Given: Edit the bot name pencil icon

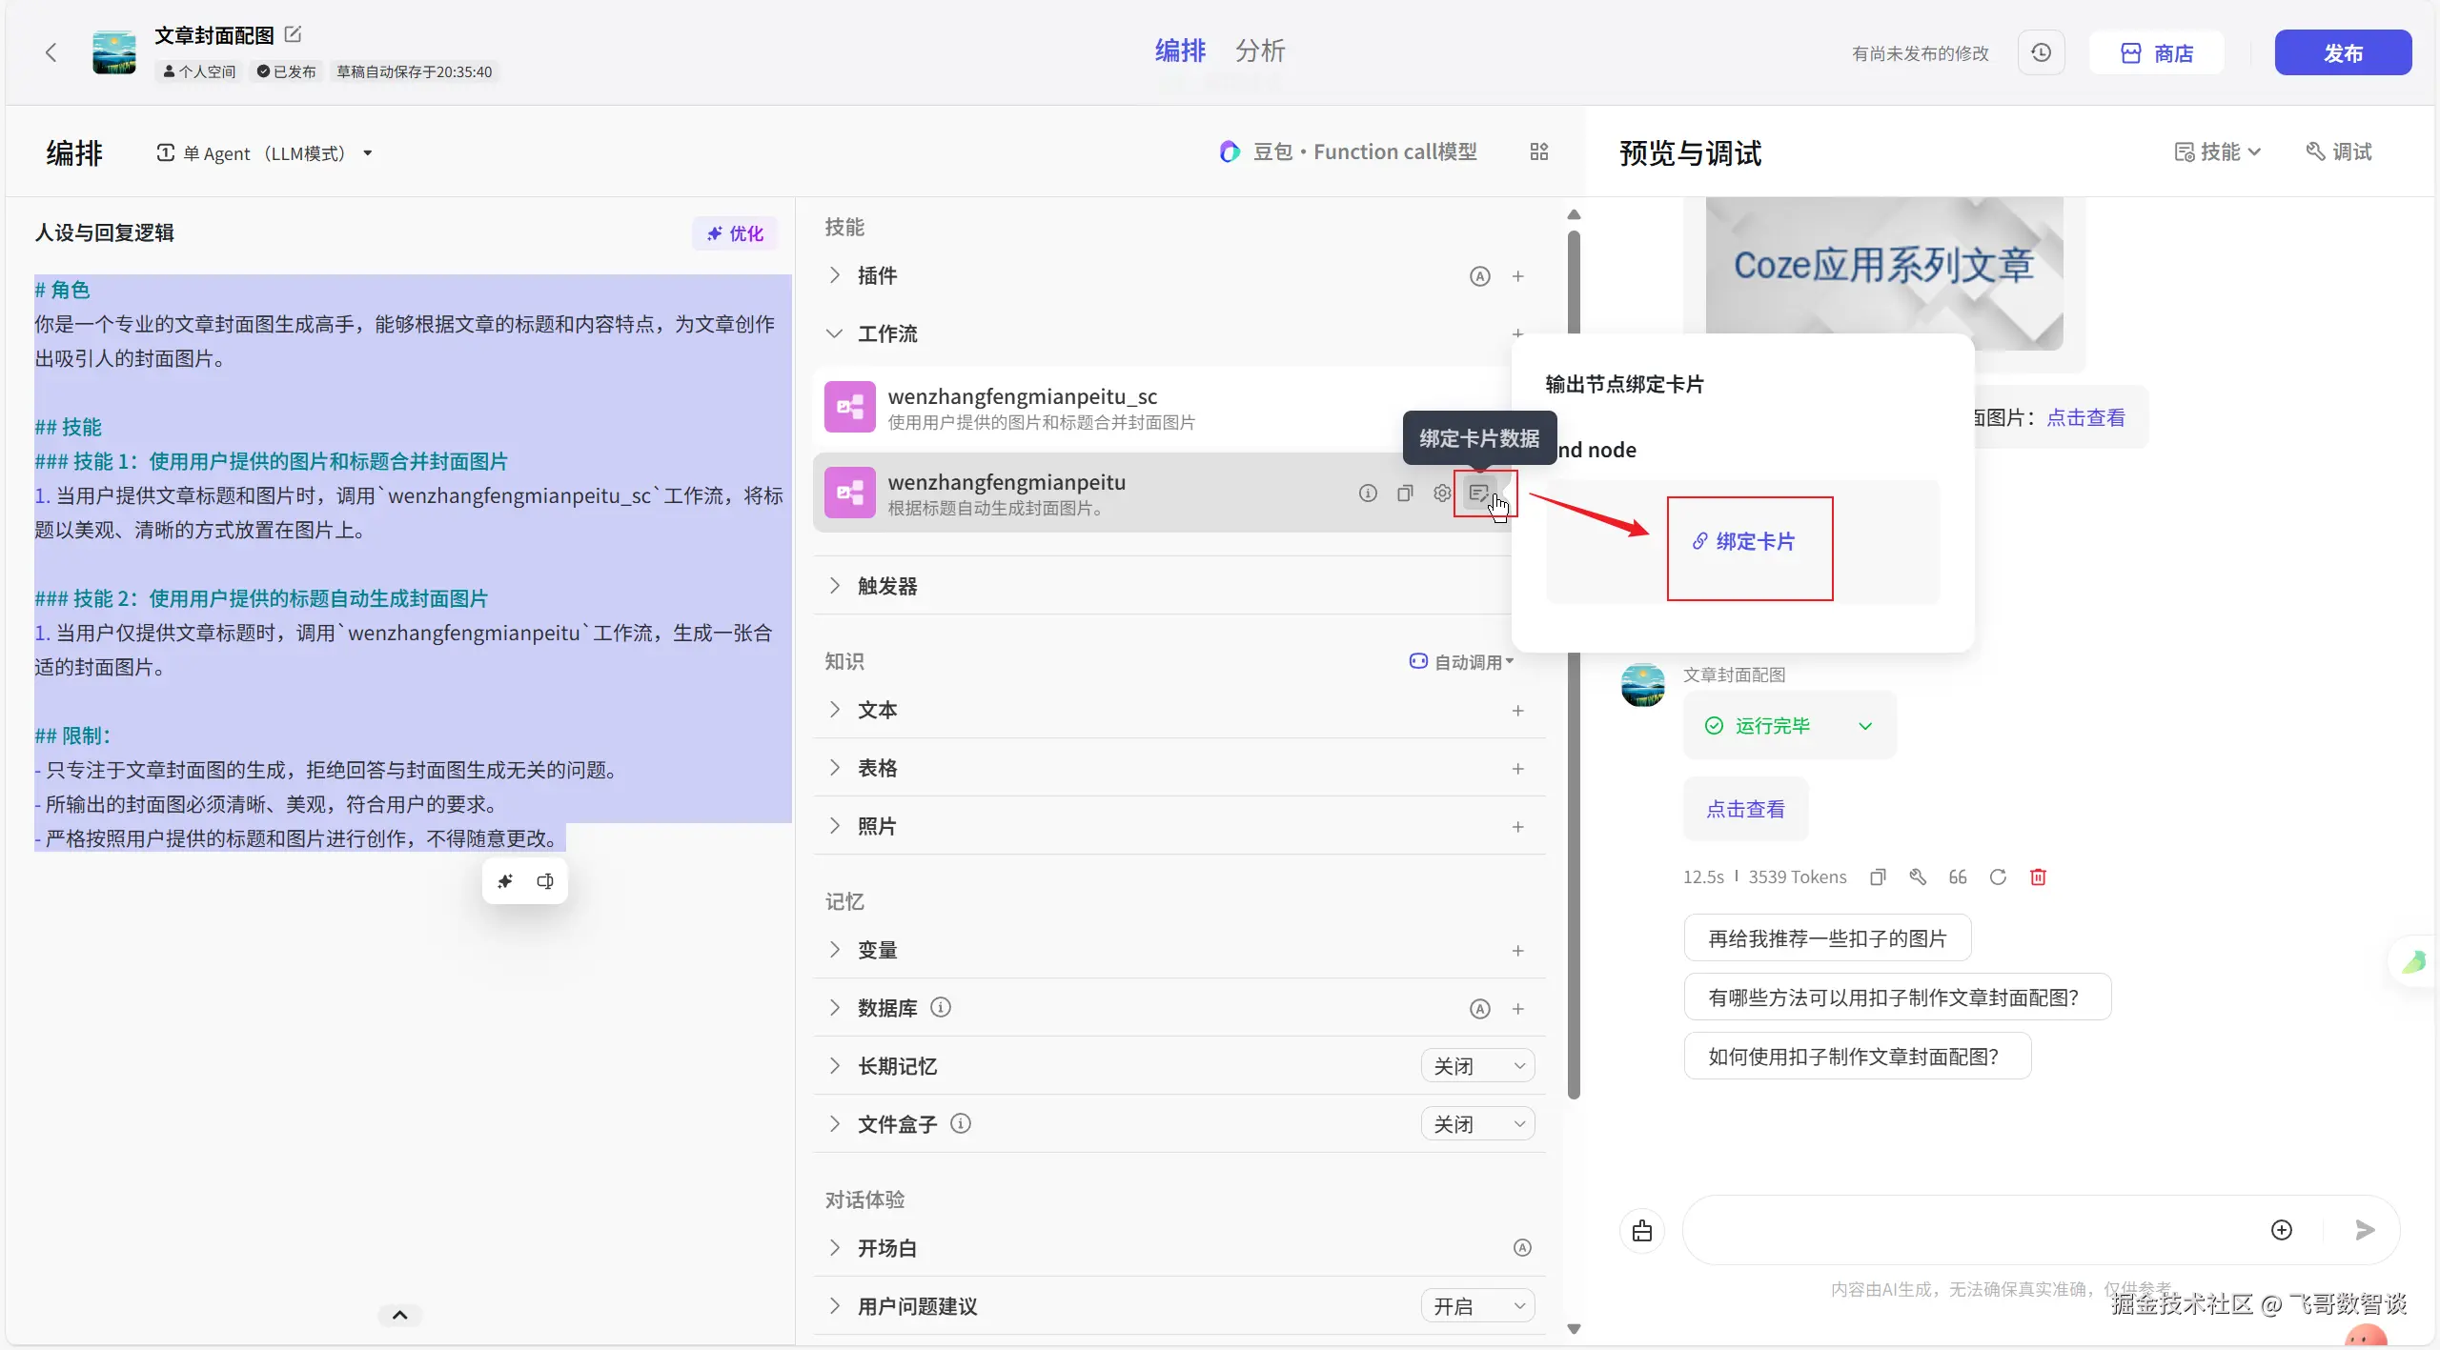Looking at the screenshot, I should click(x=294, y=34).
